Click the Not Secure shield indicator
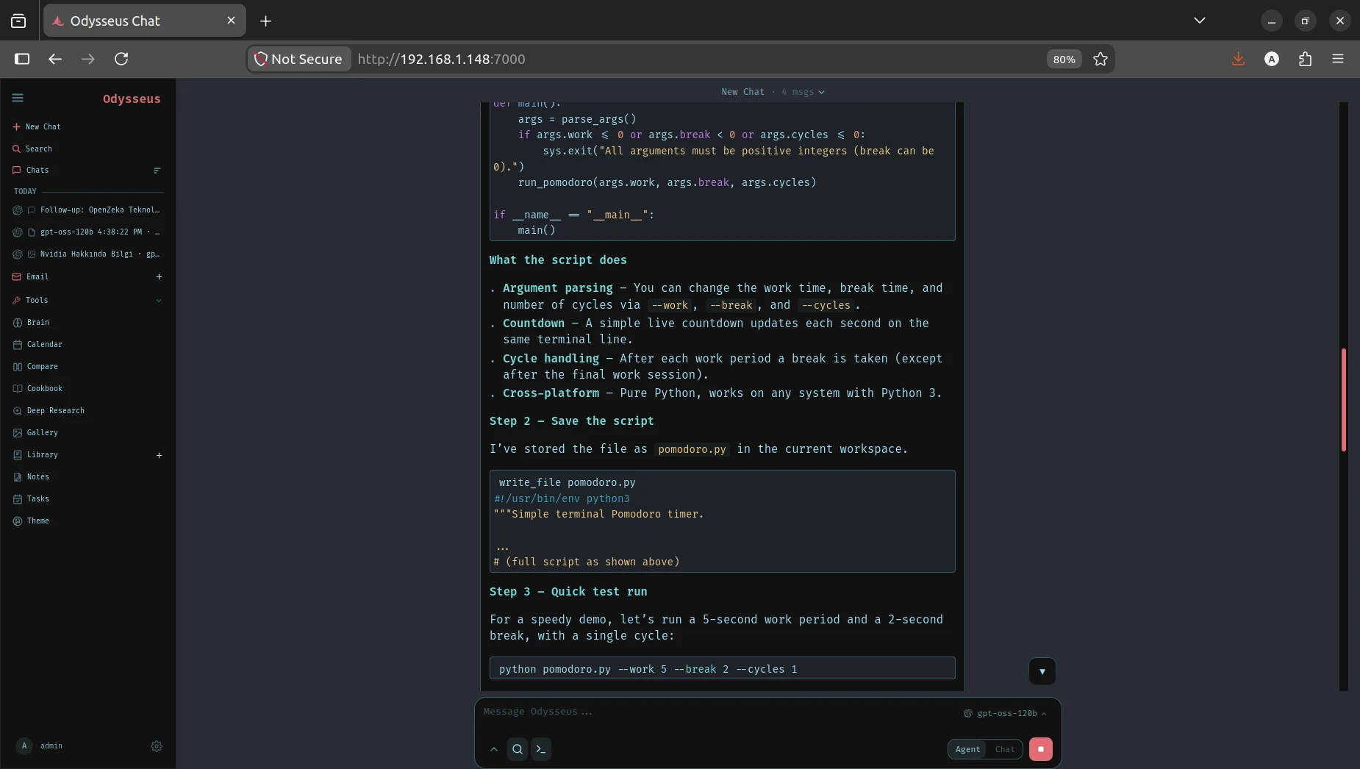 click(298, 59)
